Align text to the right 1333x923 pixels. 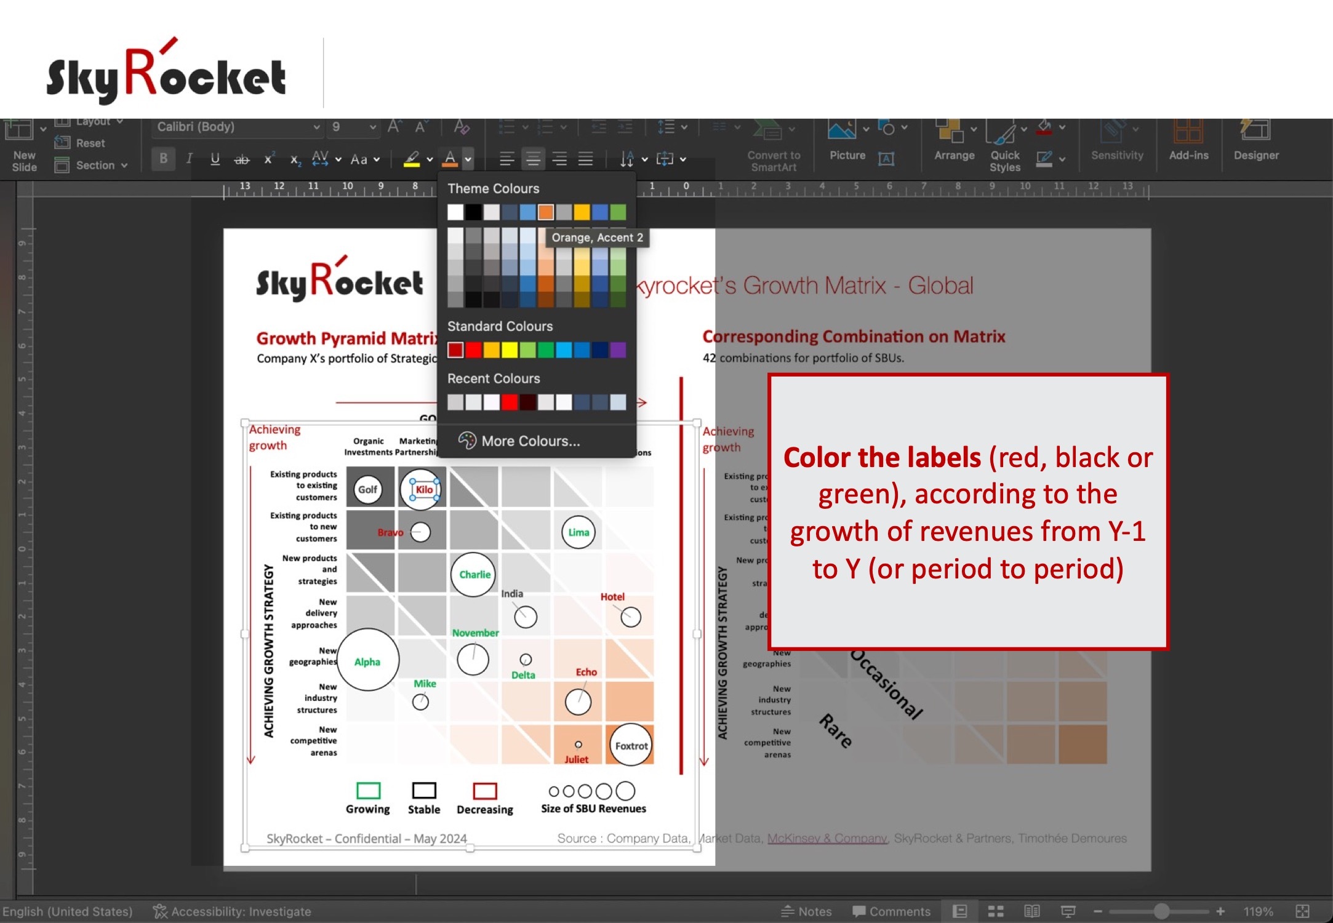[x=559, y=159]
